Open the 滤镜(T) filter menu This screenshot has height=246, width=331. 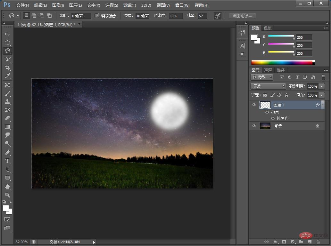coord(129,5)
